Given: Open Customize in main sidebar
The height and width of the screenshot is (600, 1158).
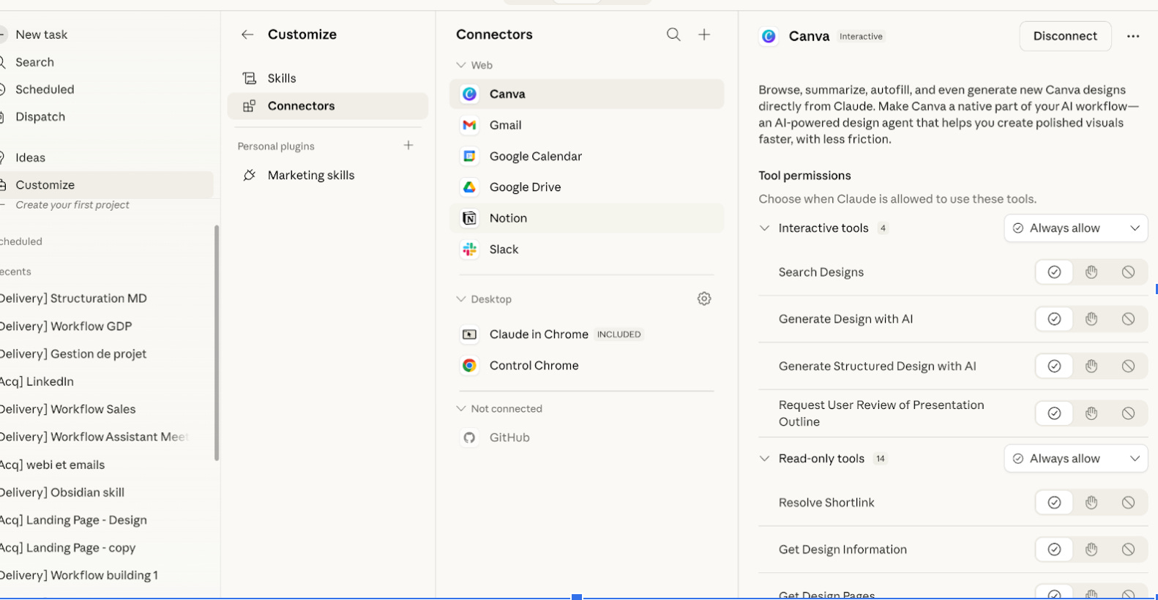Looking at the screenshot, I should [x=107, y=185].
